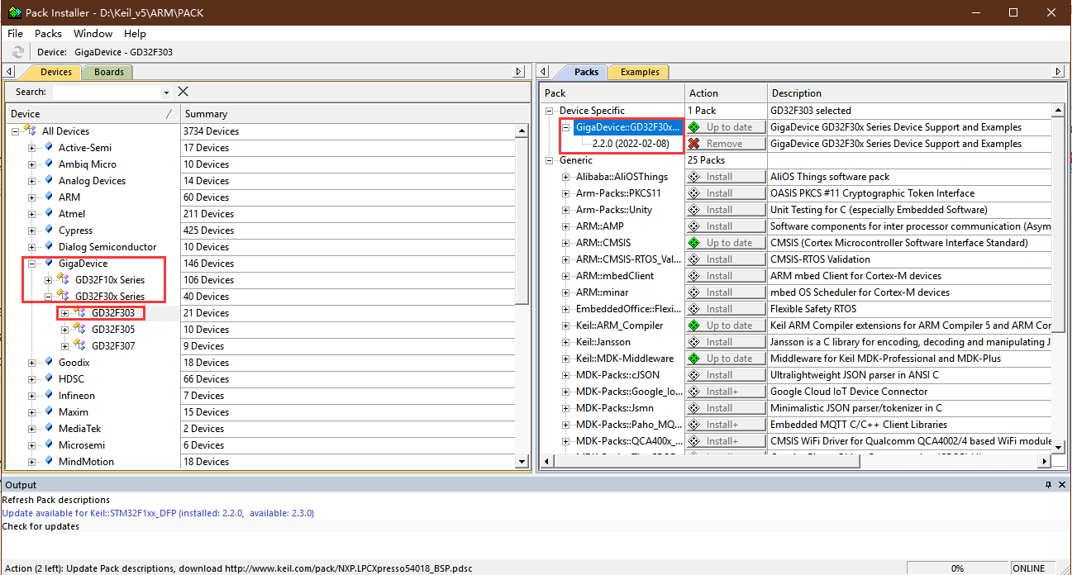Open the File menu
This screenshot has height=575, width=1072.
15,34
